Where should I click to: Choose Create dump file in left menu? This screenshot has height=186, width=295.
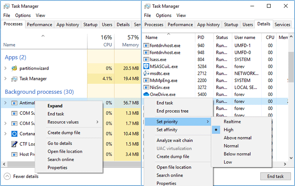tap(64, 133)
